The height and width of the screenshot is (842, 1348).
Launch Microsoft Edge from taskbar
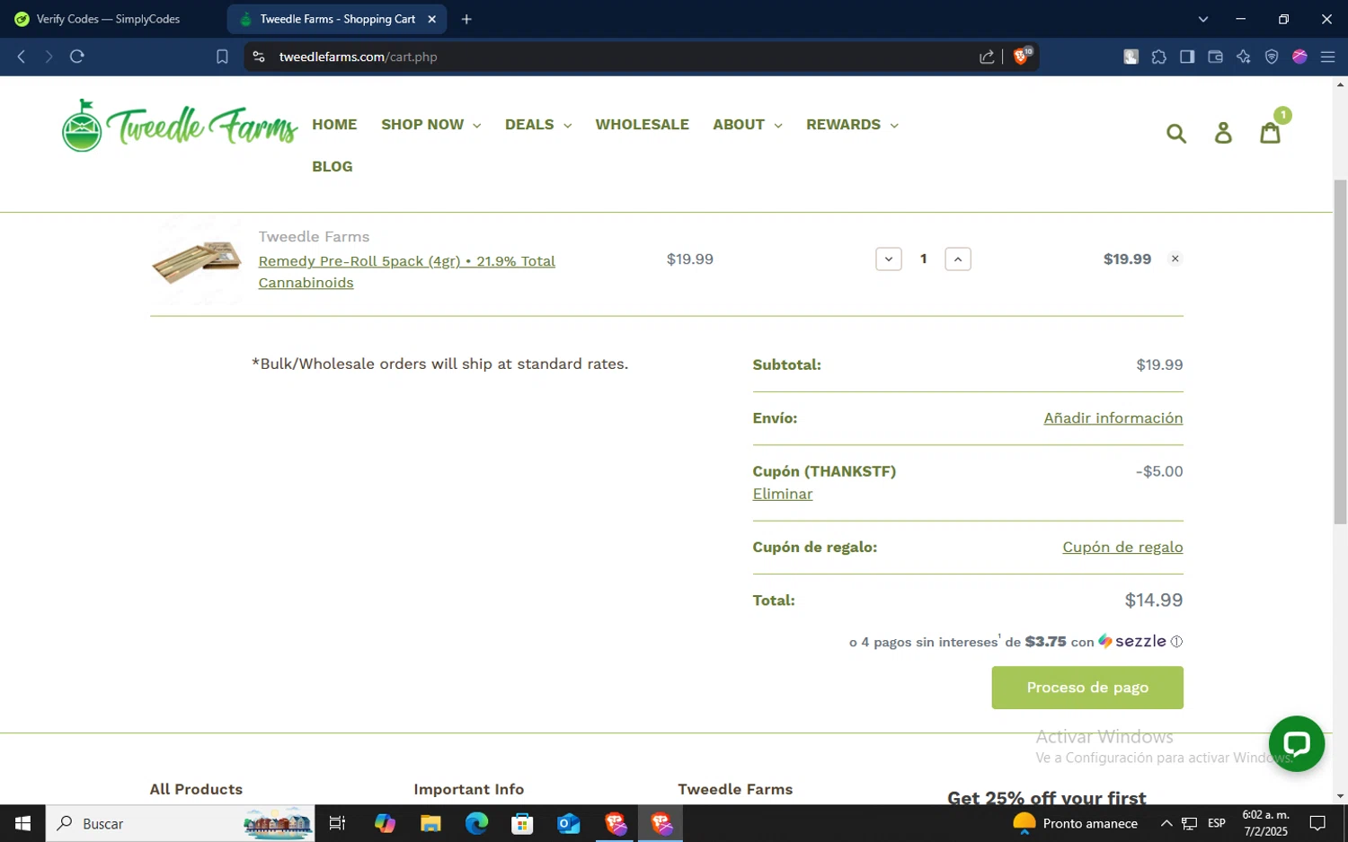pos(476,823)
